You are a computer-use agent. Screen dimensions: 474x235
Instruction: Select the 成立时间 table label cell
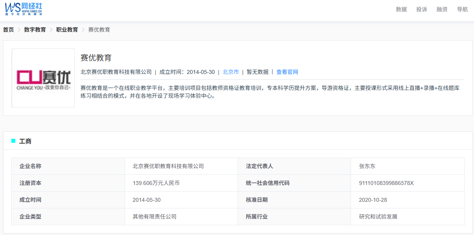click(x=68, y=200)
